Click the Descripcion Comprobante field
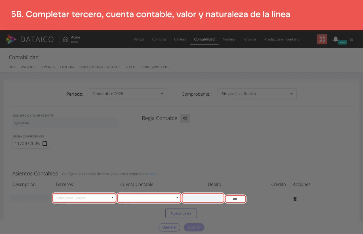The width and height of the screenshot is (363, 234). 66,123
